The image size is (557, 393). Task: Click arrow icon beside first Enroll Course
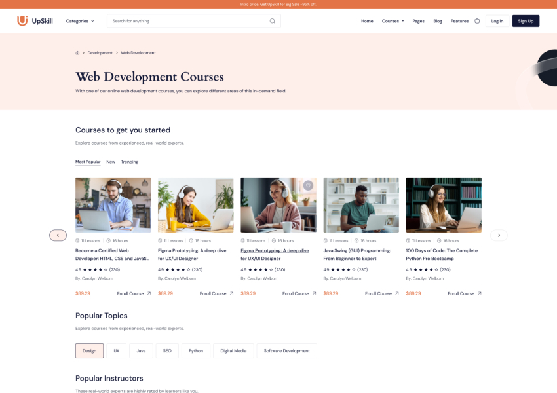point(149,293)
